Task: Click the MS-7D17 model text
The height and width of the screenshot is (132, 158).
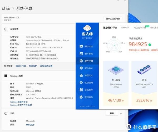Action: (8, 20)
